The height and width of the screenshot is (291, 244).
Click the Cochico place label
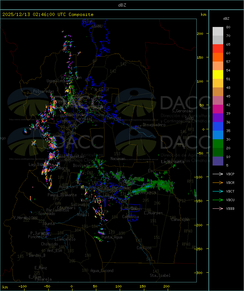144,248
